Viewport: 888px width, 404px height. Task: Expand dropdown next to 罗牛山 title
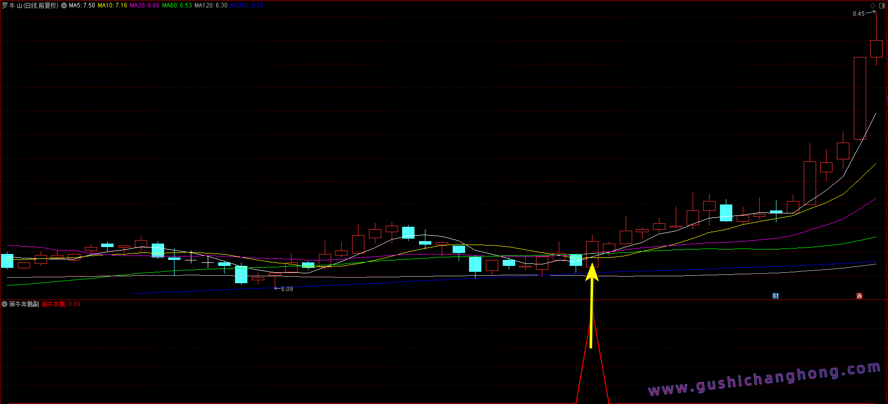point(64,5)
